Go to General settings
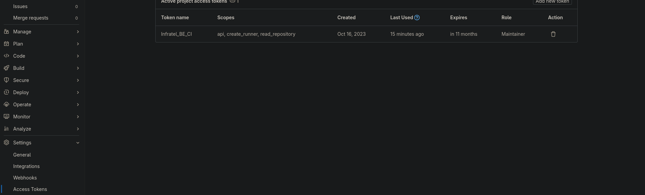This screenshot has height=195, width=645. click(22, 155)
